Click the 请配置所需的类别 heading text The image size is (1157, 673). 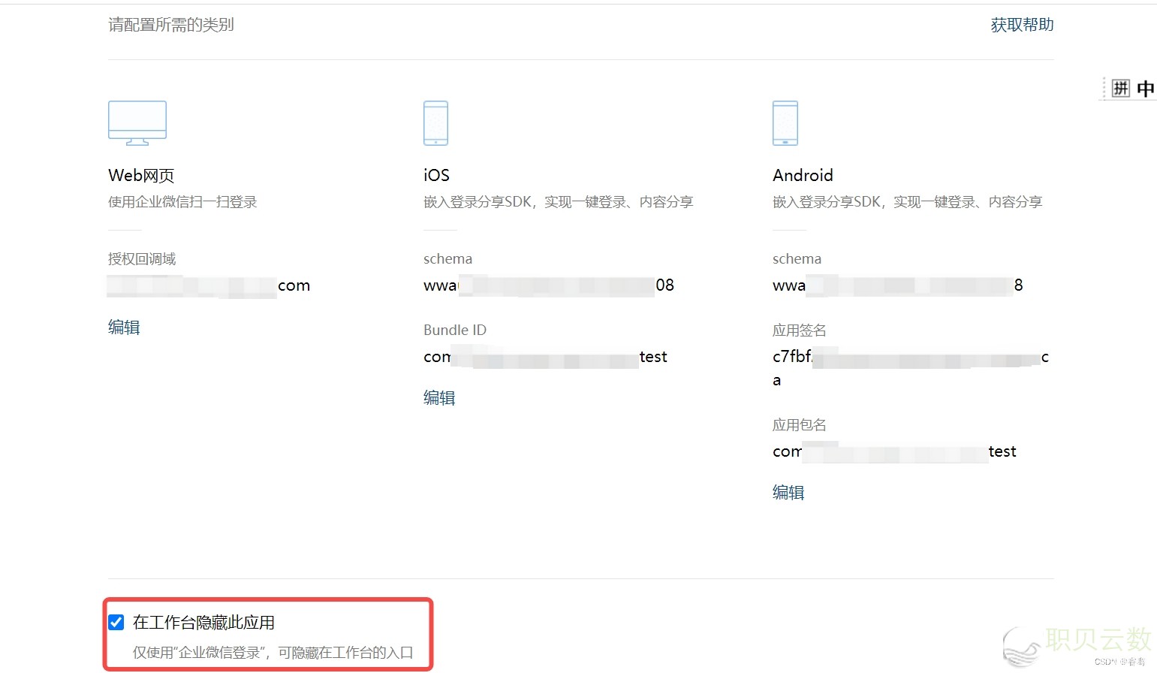pos(171,25)
